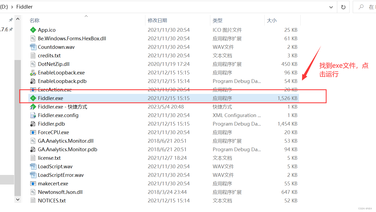Screen dimensions: 376x212
Task: Click the NOTICES.txt file icon
Action: click(x=33, y=201)
